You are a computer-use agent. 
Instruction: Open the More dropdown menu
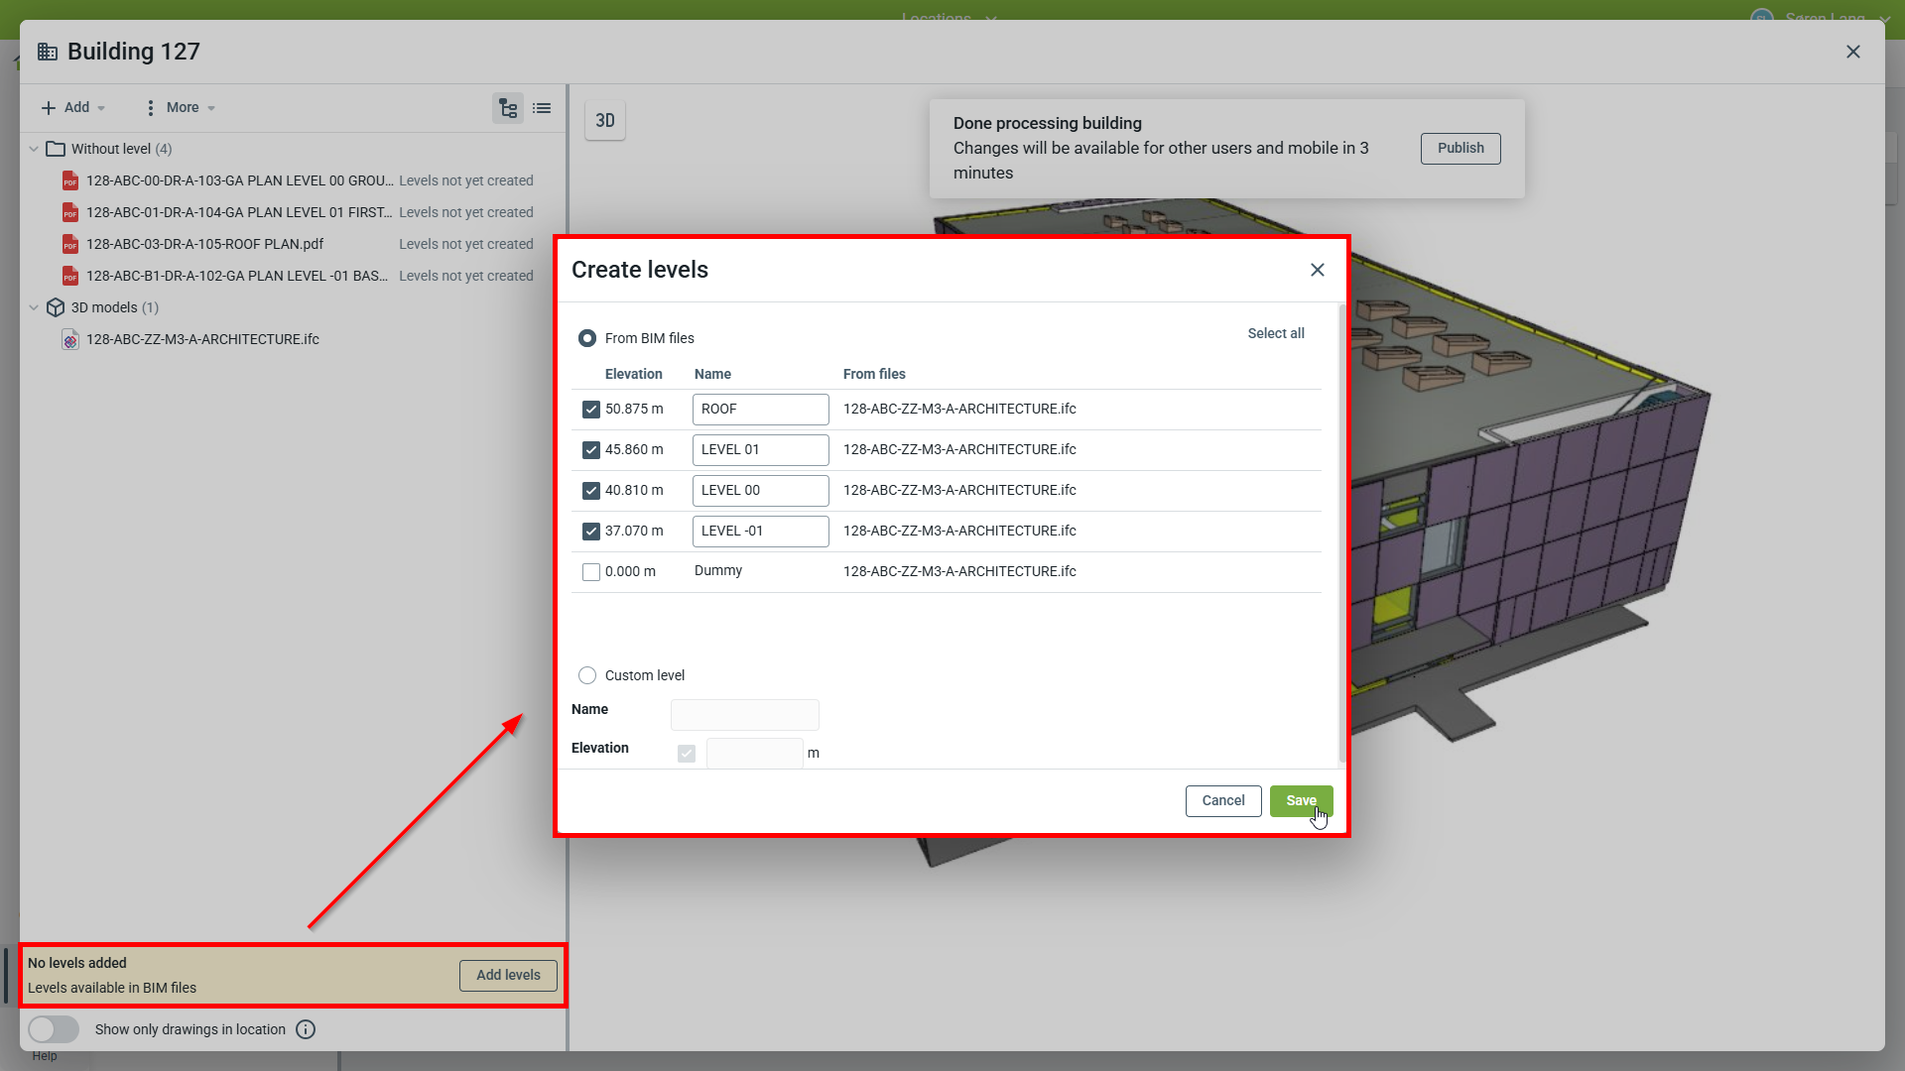pyautogui.click(x=181, y=107)
